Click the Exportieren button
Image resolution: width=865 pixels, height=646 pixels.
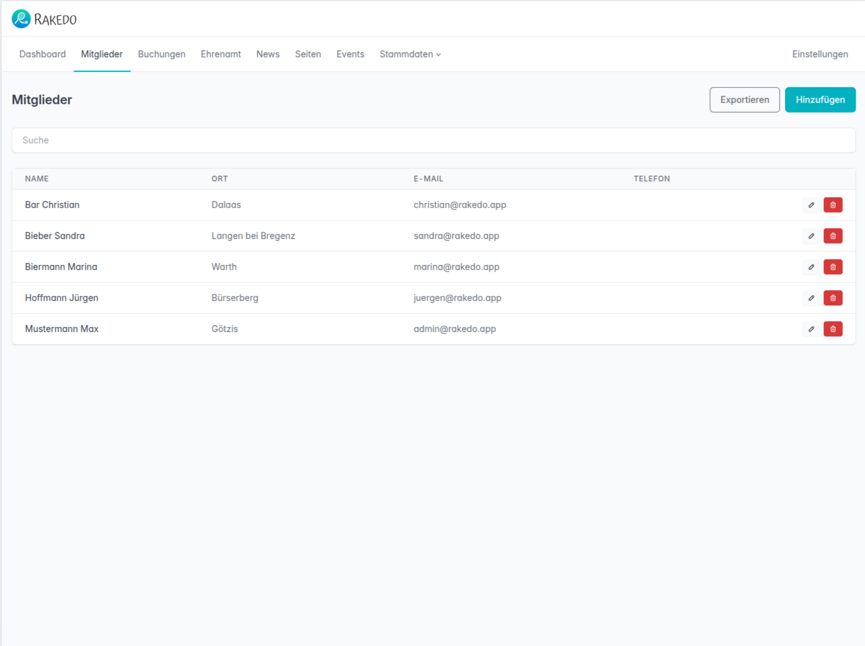point(745,100)
